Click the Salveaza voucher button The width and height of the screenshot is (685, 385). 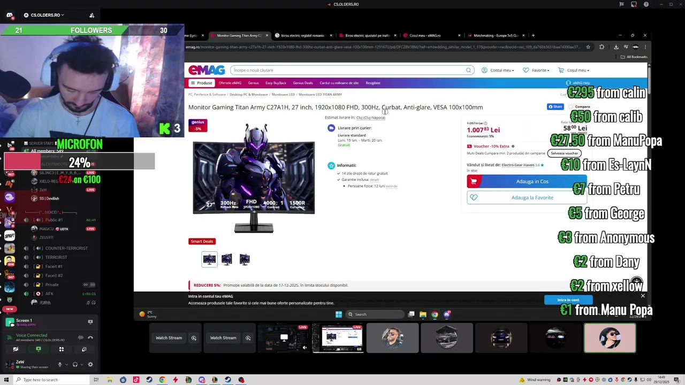point(564,153)
